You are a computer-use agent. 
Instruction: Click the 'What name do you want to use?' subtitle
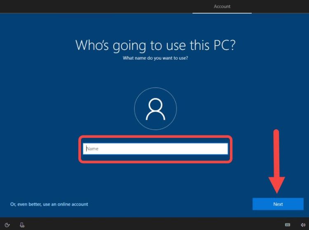click(x=155, y=58)
